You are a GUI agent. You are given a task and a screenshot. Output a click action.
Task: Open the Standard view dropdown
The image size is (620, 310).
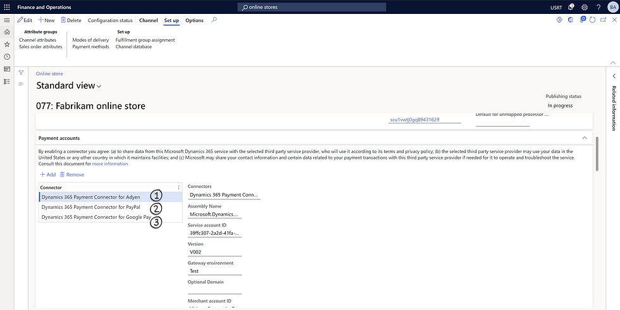click(x=69, y=86)
